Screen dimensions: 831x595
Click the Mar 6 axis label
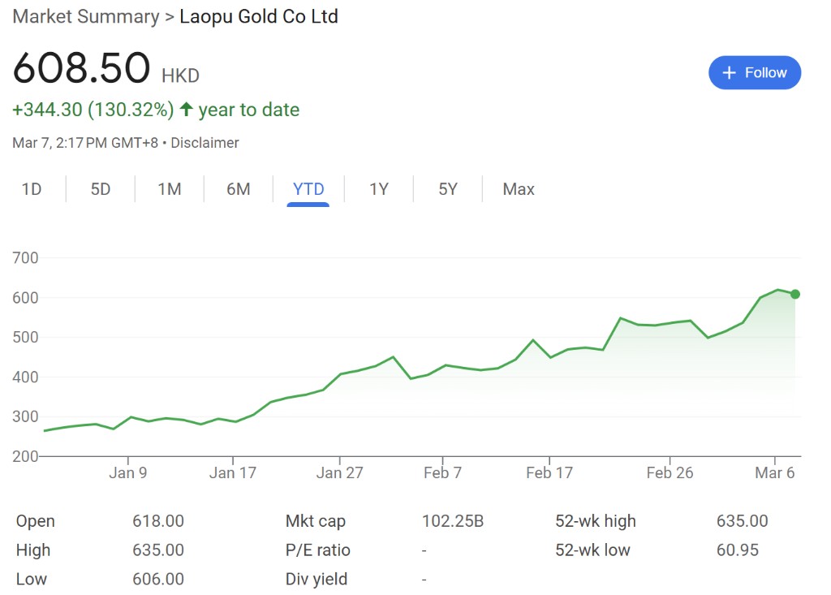[775, 473]
